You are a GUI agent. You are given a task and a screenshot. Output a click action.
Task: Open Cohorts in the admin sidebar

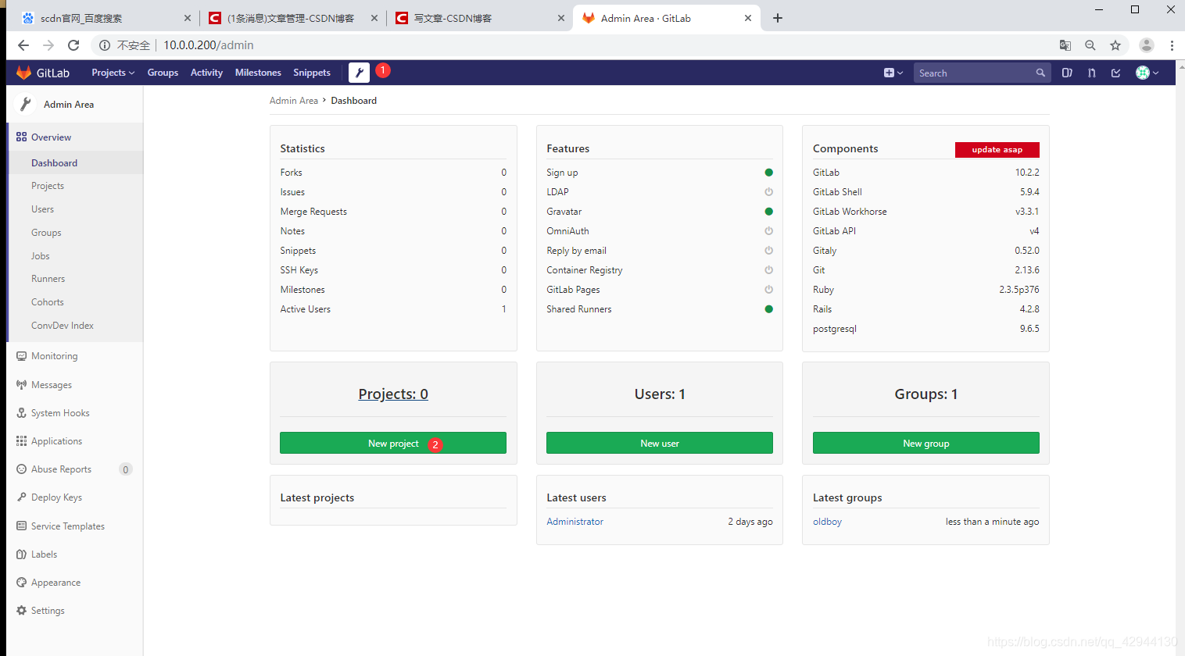point(47,302)
